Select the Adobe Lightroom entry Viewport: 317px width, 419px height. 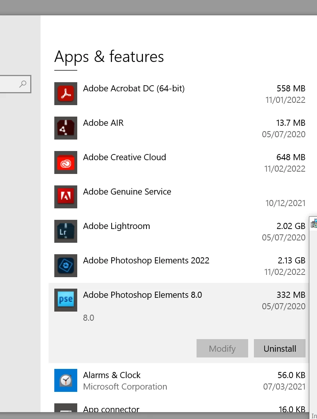(x=179, y=231)
